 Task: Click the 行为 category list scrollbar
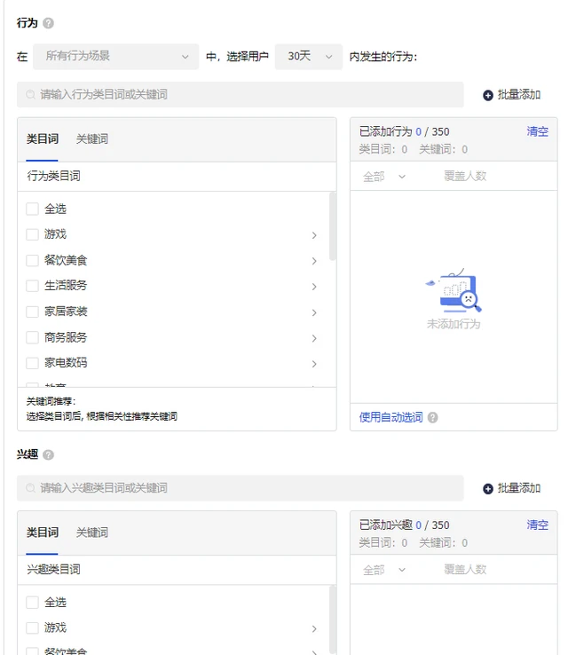[x=333, y=227]
